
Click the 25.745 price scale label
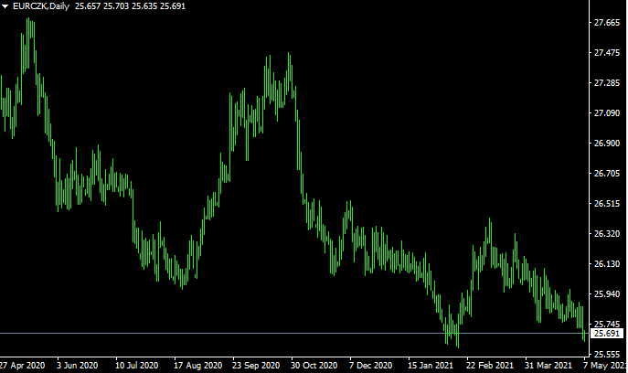pyautogui.click(x=607, y=325)
